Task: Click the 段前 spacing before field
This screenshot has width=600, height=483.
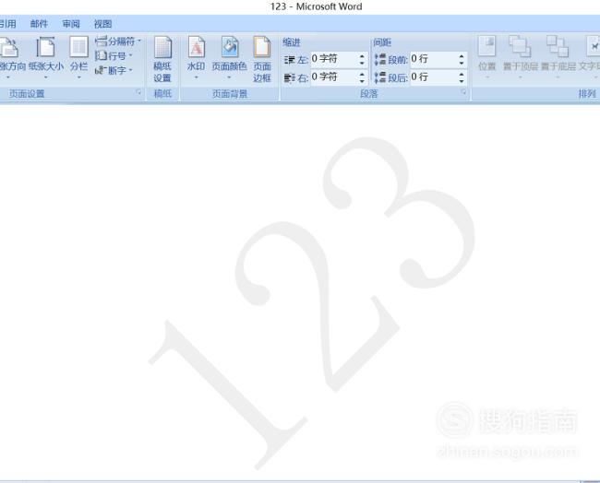Action: pyautogui.click(x=433, y=59)
